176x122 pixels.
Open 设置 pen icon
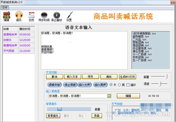click(69, 16)
